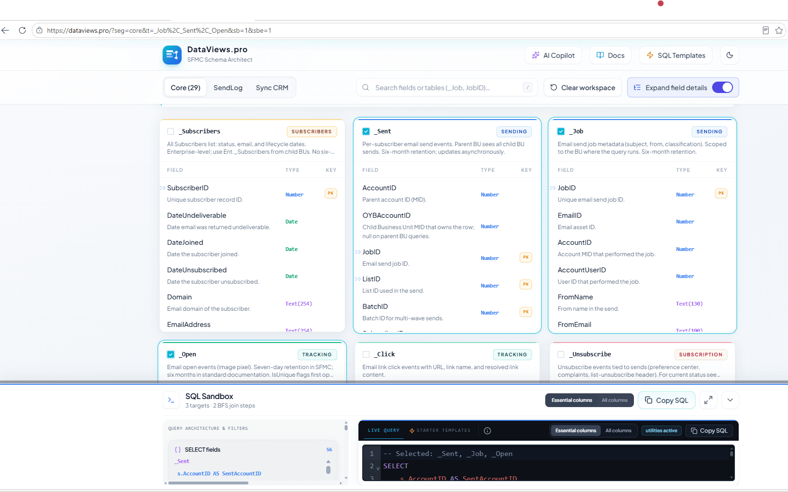Open SQL Templates
Image resolution: width=788 pixels, height=492 pixels.
(x=676, y=55)
